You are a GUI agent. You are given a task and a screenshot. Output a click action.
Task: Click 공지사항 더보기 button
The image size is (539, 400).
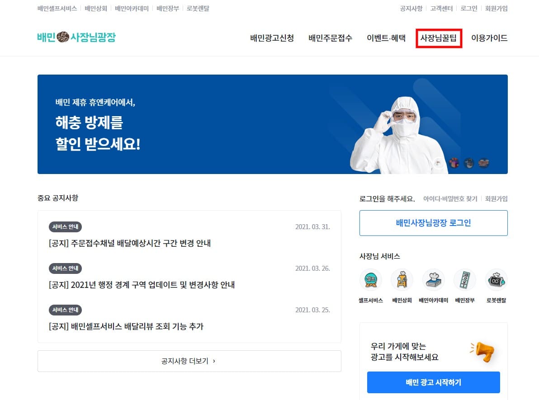189,361
